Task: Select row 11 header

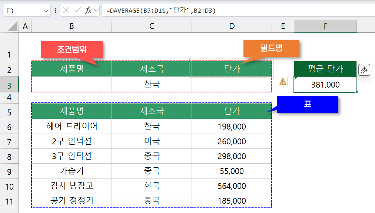Action: click(x=10, y=201)
